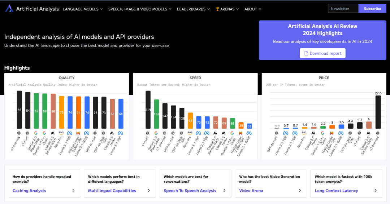Click the Artificial Analysis logo icon
Image resolution: width=390 pixels, height=204 pixels.
click(x=9, y=8)
